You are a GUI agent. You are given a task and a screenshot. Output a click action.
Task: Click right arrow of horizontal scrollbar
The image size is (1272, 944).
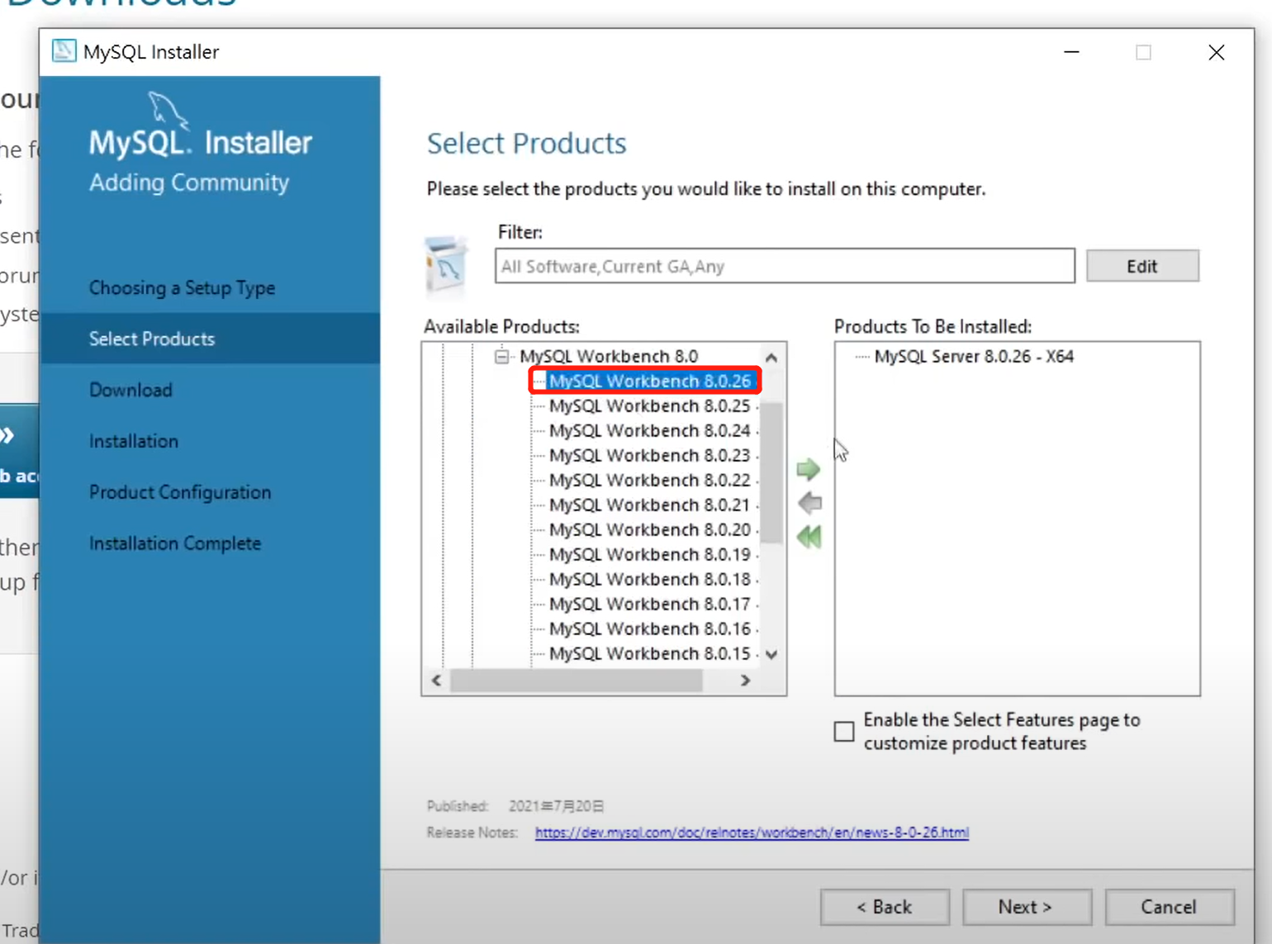pos(745,681)
